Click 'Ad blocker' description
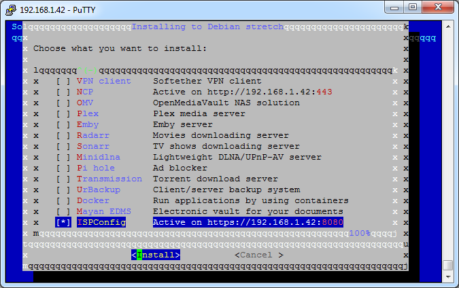Screen dimensions: 459x288 point(180,168)
